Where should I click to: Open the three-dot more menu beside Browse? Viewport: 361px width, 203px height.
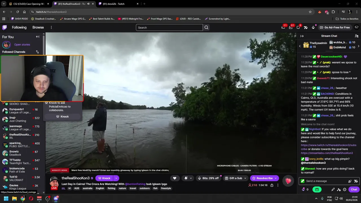(x=51, y=27)
